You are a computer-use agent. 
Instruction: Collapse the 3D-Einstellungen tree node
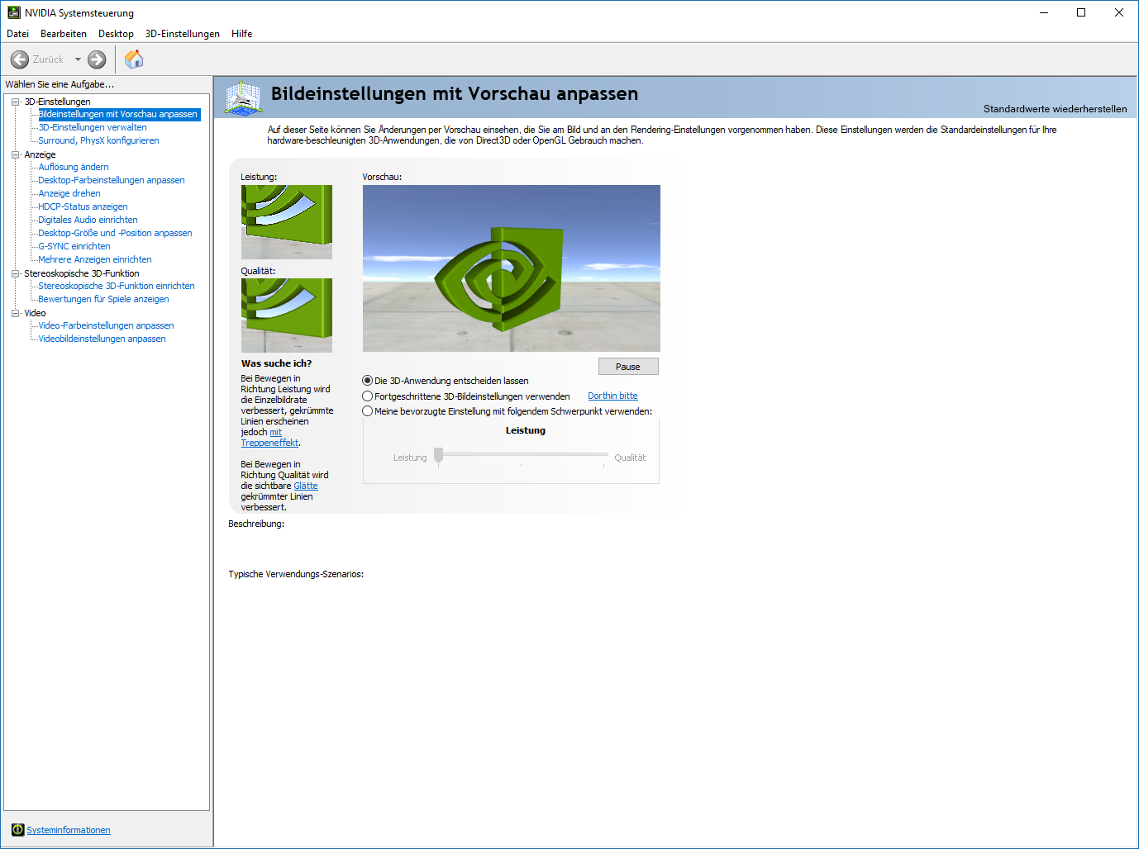click(x=15, y=102)
